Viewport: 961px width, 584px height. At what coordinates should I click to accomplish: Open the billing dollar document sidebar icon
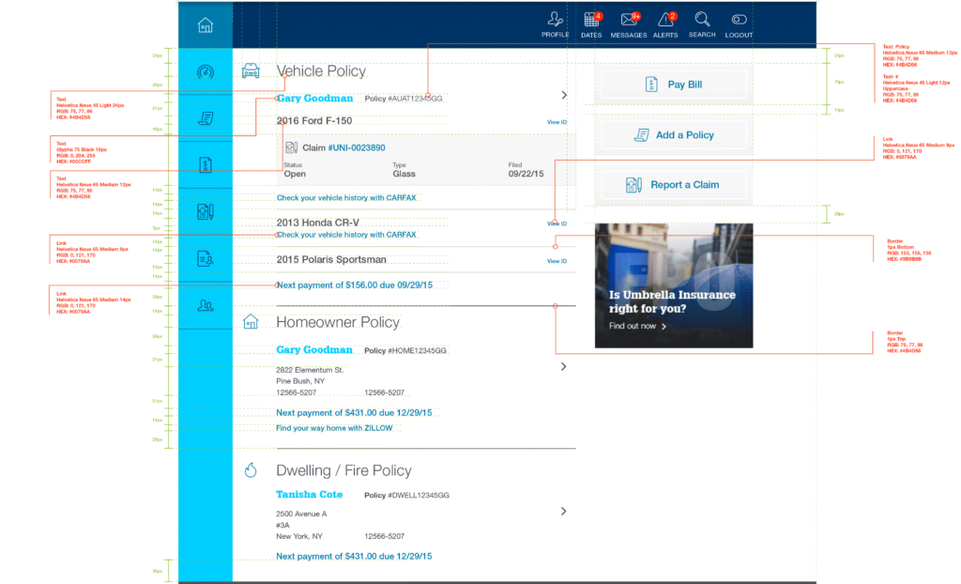pyautogui.click(x=206, y=165)
